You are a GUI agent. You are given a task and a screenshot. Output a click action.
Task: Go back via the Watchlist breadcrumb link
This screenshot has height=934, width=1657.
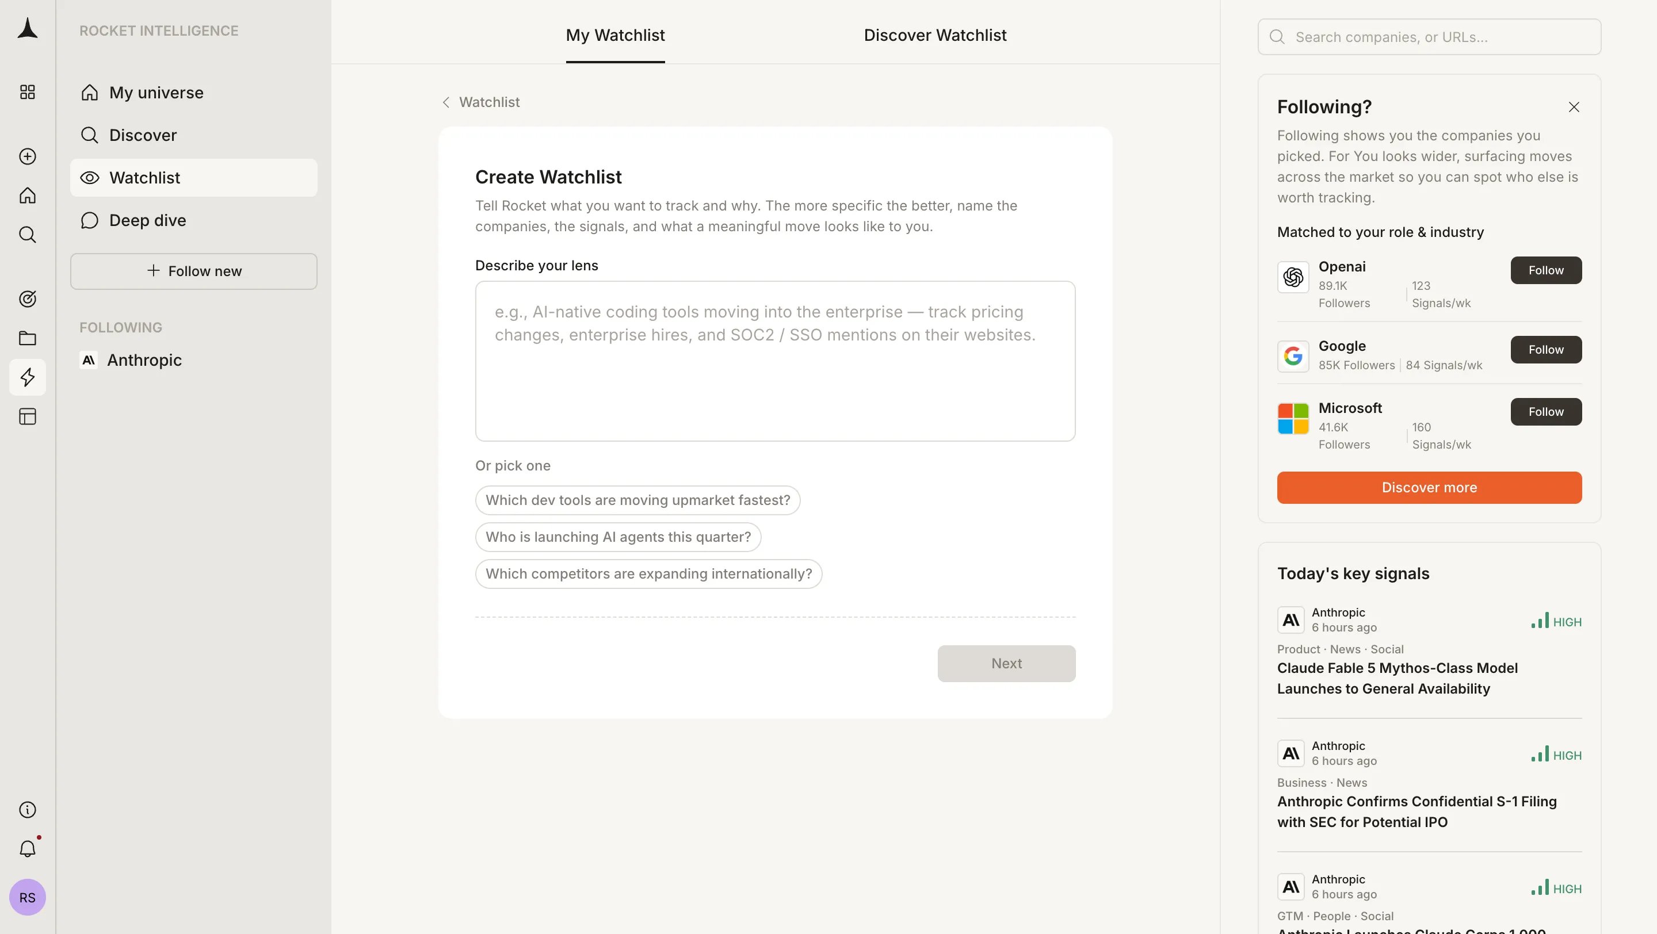pos(481,102)
